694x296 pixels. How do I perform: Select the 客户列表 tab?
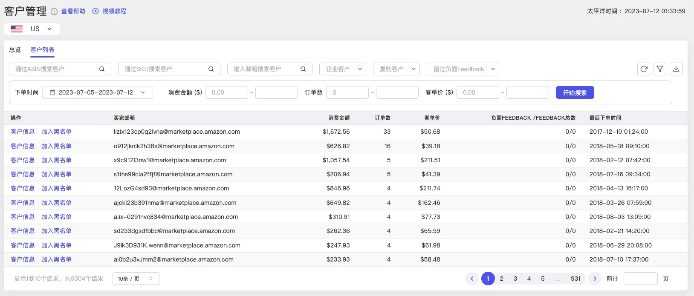42,50
